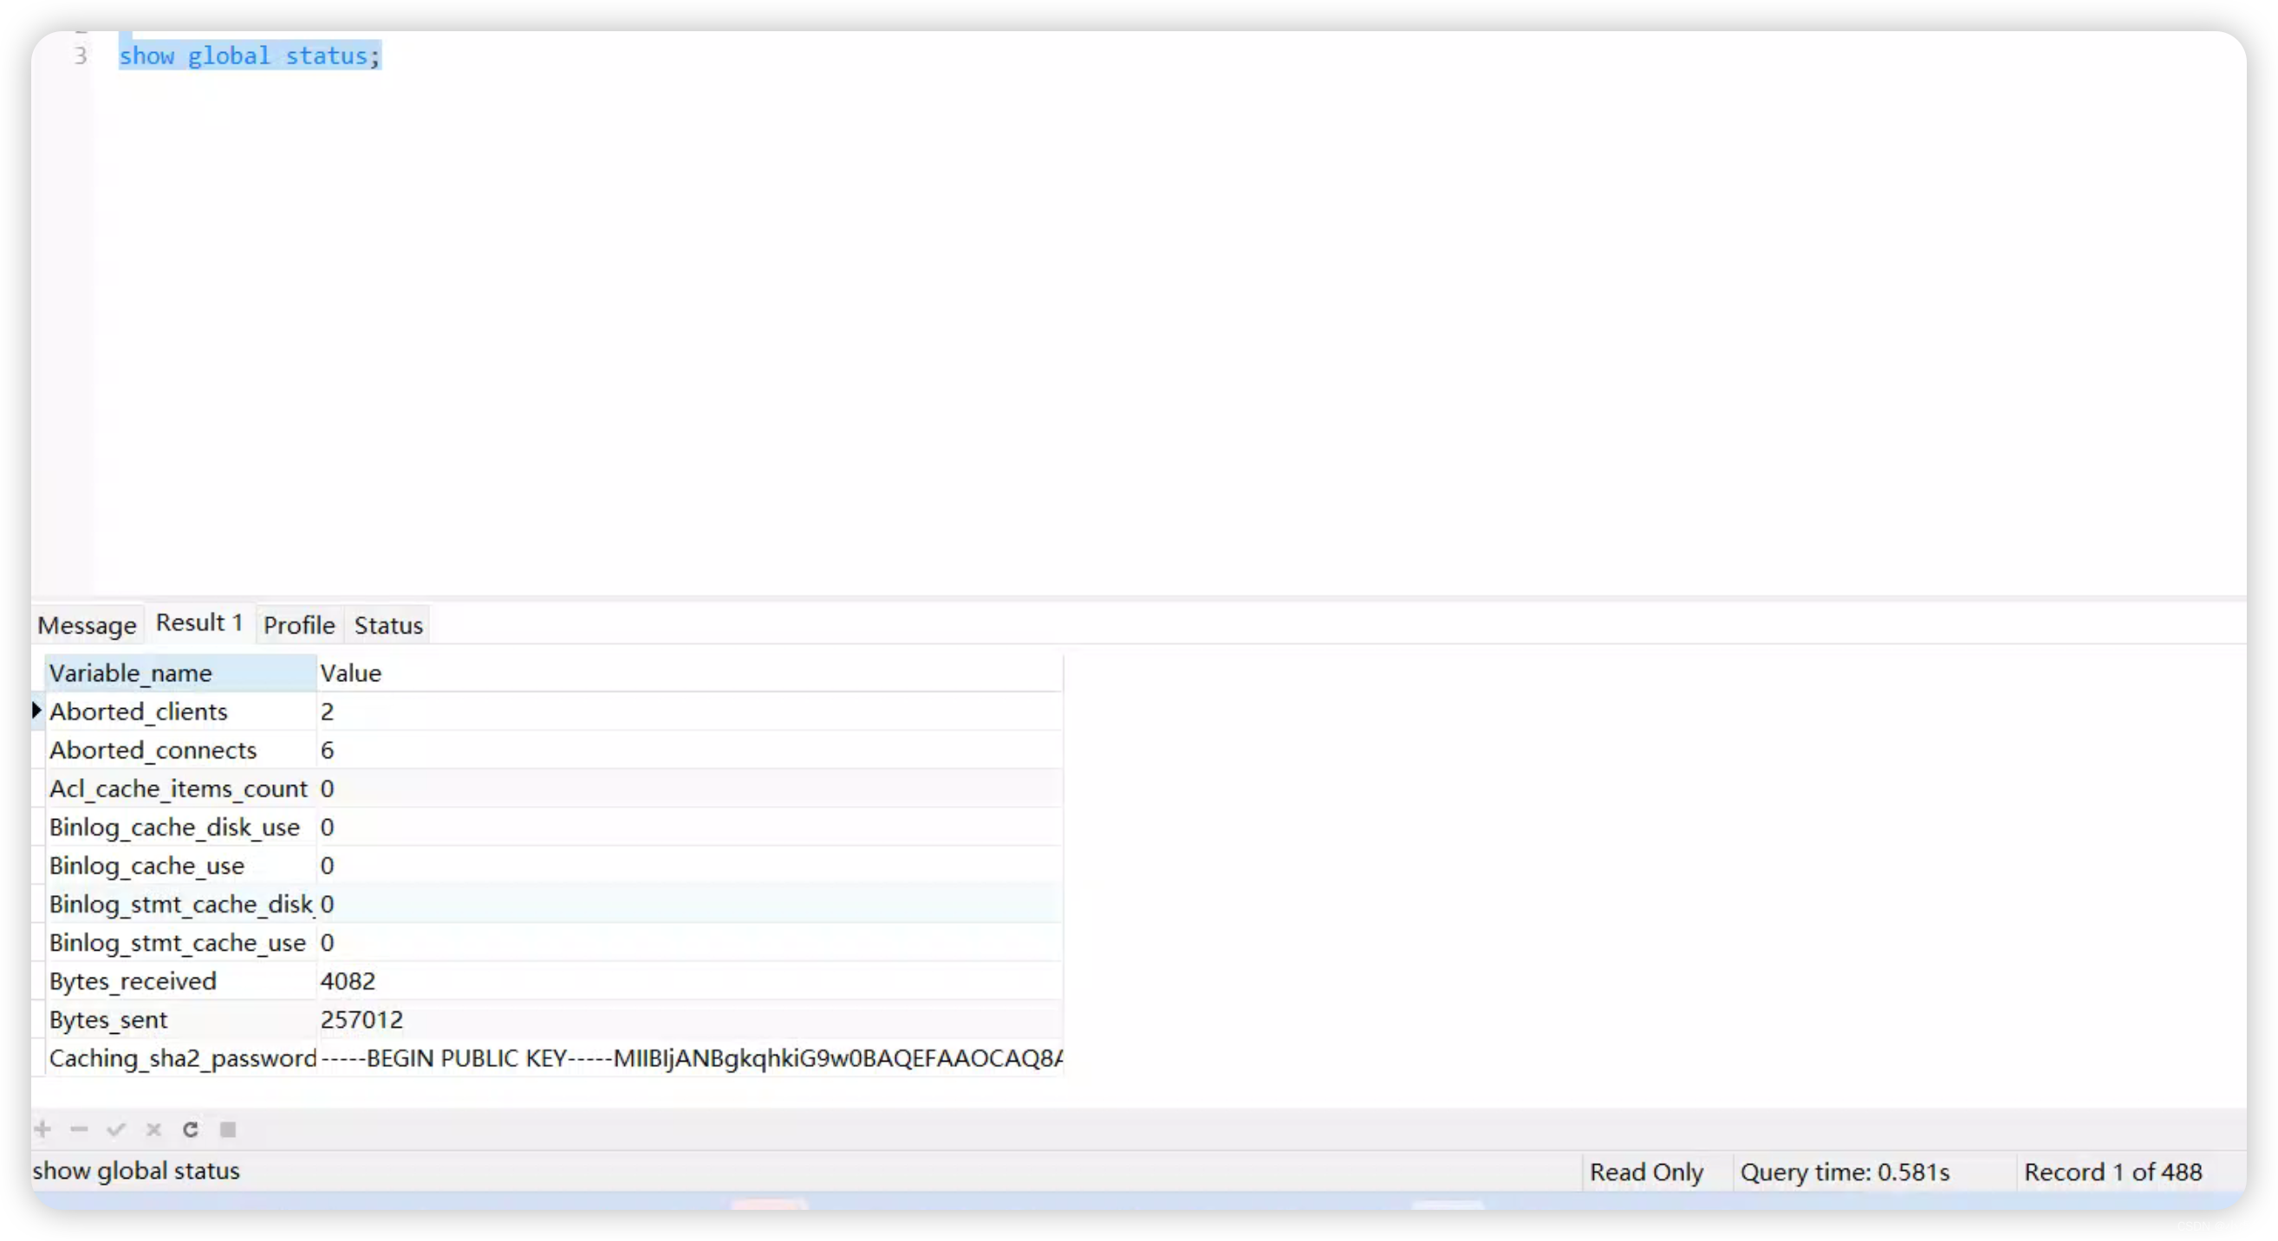
Task: Switch to the Profile tab
Action: pyautogui.click(x=299, y=624)
